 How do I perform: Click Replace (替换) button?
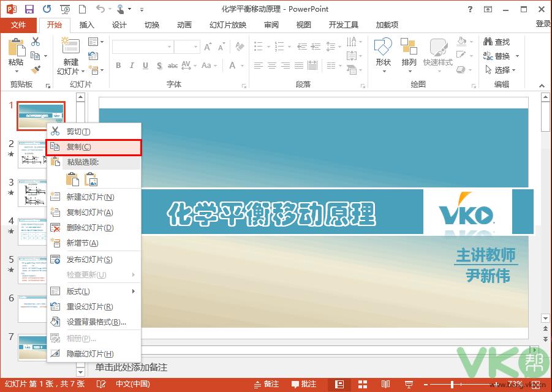pos(497,56)
